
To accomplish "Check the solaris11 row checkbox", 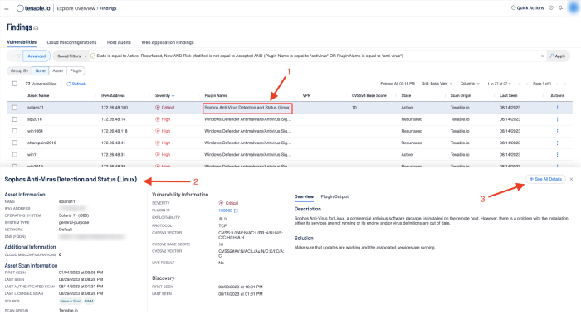I will (15, 108).
